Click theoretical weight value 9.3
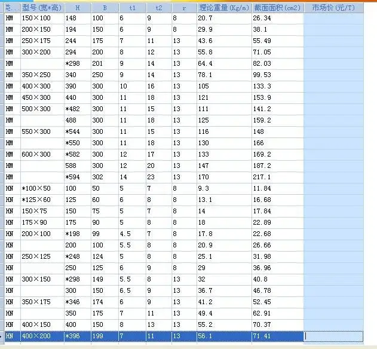Viewport: 377px width, 349px height. [x=203, y=188]
